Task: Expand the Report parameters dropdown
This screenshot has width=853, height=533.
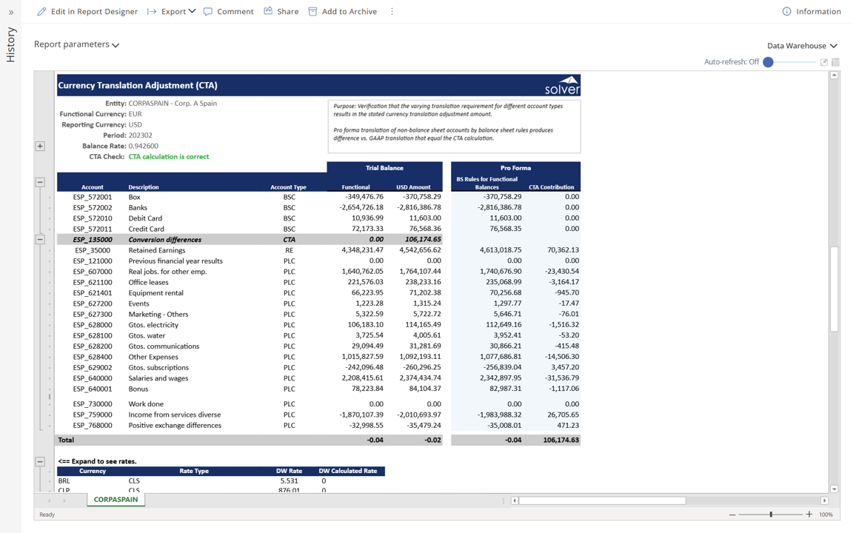Action: 76,44
